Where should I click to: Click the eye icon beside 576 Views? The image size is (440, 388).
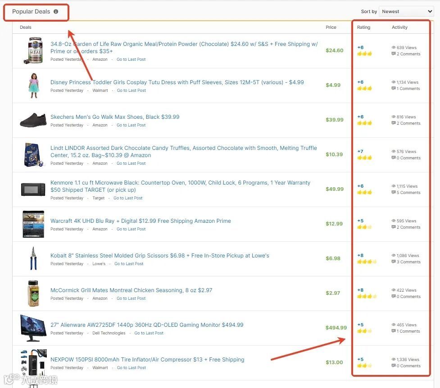click(394, 152)
